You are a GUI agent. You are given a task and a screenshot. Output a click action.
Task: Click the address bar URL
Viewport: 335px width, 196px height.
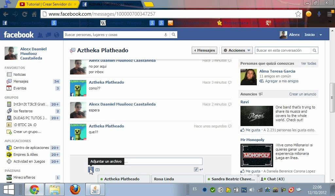pos(102,14)
